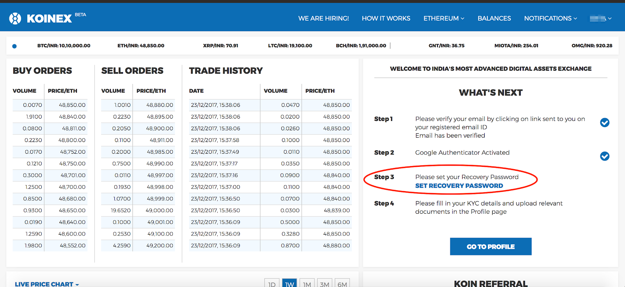Click sell order price 48,900.00
The width and height of the screenshot is (625, 287).
(x=160, y=128)
